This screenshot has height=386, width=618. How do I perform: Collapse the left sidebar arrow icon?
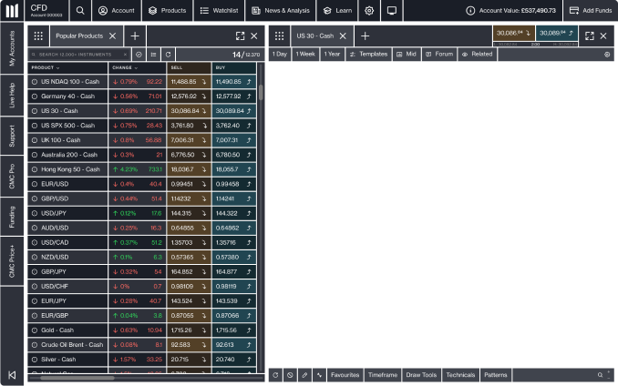pyautogui.click(x=12, y=375)
